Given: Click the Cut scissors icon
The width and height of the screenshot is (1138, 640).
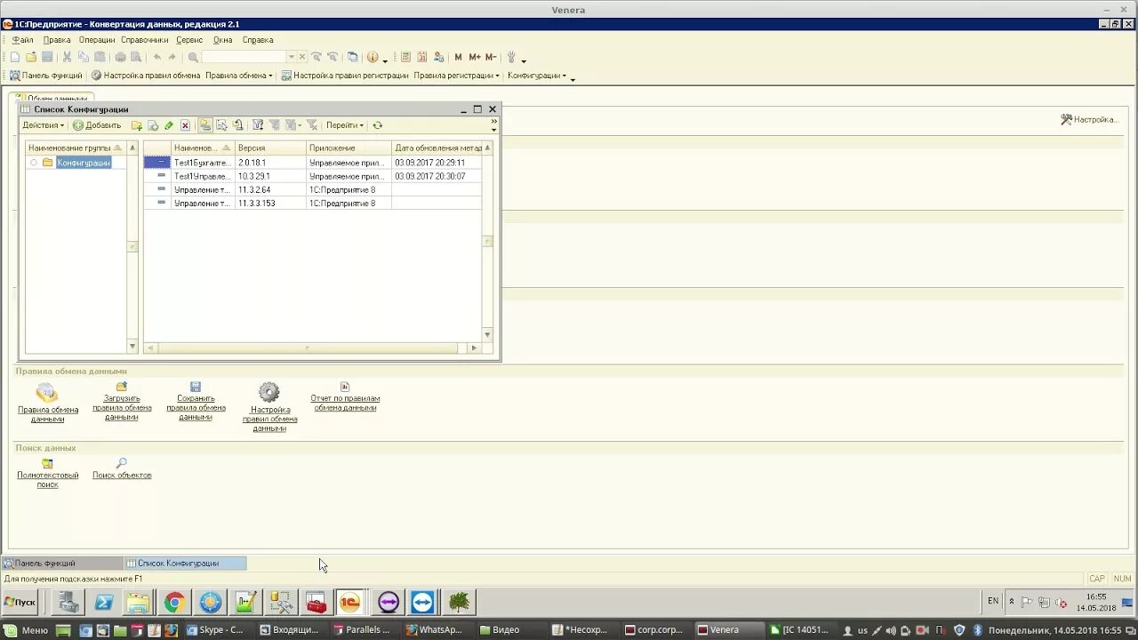Looking at the screenshot, I should [67, 57].
